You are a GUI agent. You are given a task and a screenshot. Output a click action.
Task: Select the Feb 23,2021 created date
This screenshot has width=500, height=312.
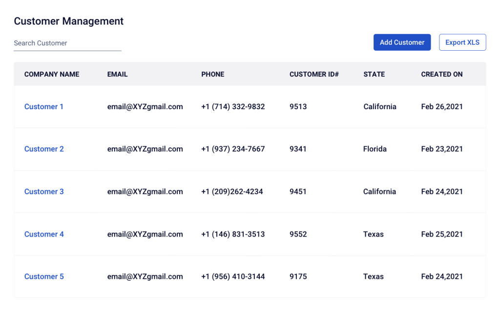click(442, 149)
